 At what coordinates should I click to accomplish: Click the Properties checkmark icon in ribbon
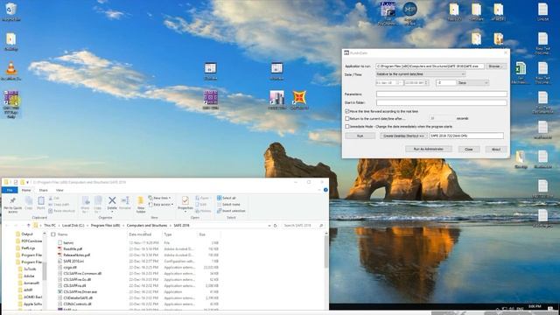pyautogui.click(x=185, y=201)
